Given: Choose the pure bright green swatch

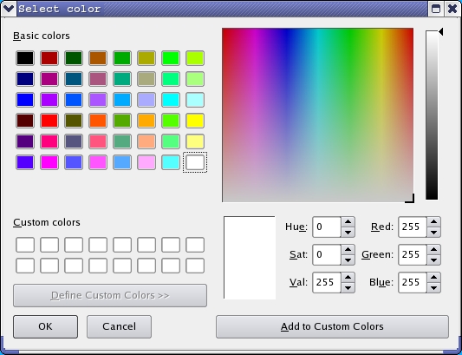Looking at the screenshot, I should coord(171,58).
